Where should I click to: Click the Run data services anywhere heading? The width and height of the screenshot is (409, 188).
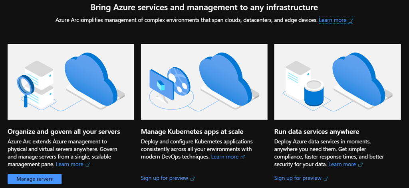pyautogui.click(x=317, y=131)
